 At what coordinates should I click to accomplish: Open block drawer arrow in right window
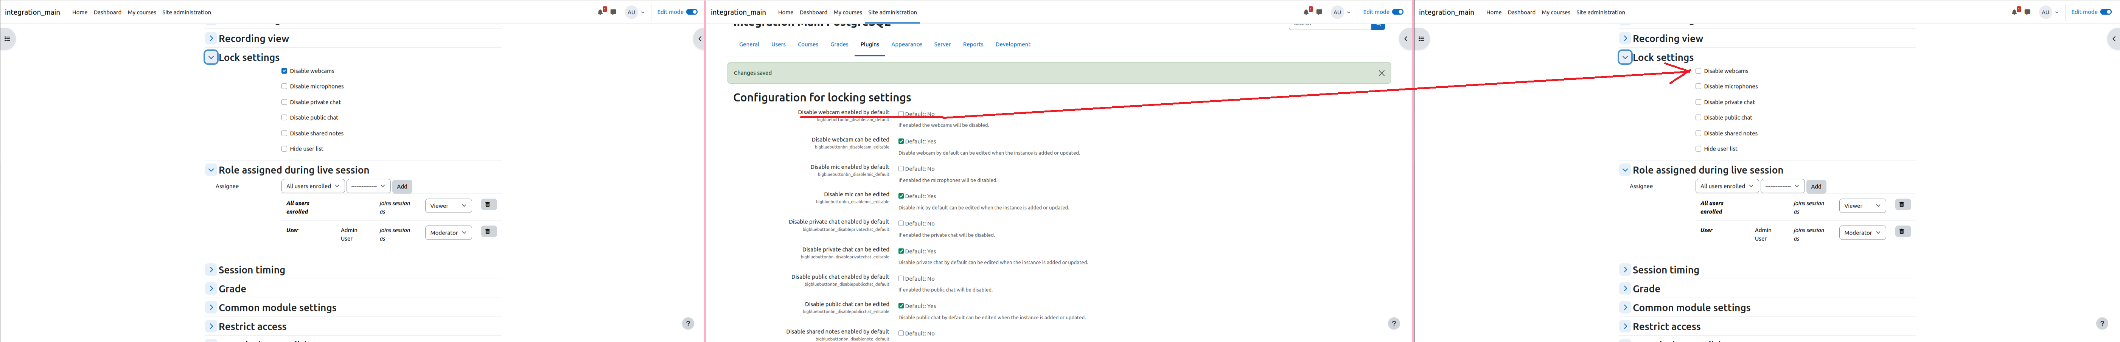[x=2114, y=39]
